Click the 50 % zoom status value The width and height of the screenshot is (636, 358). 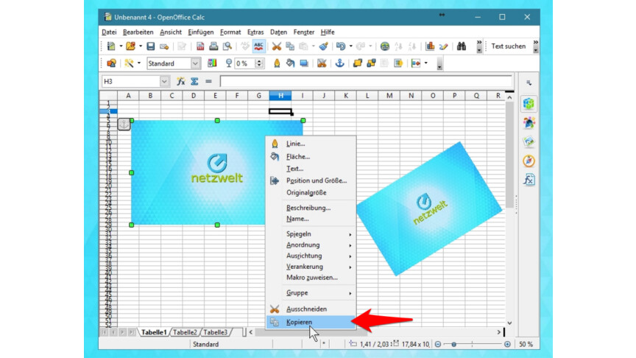pos(526,344)
